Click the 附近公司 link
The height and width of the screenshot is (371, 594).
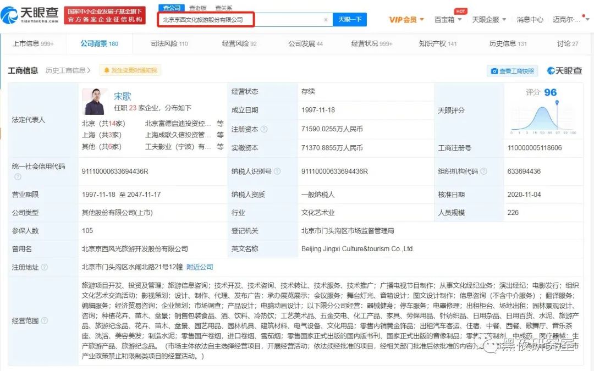(x=200, y=267)
